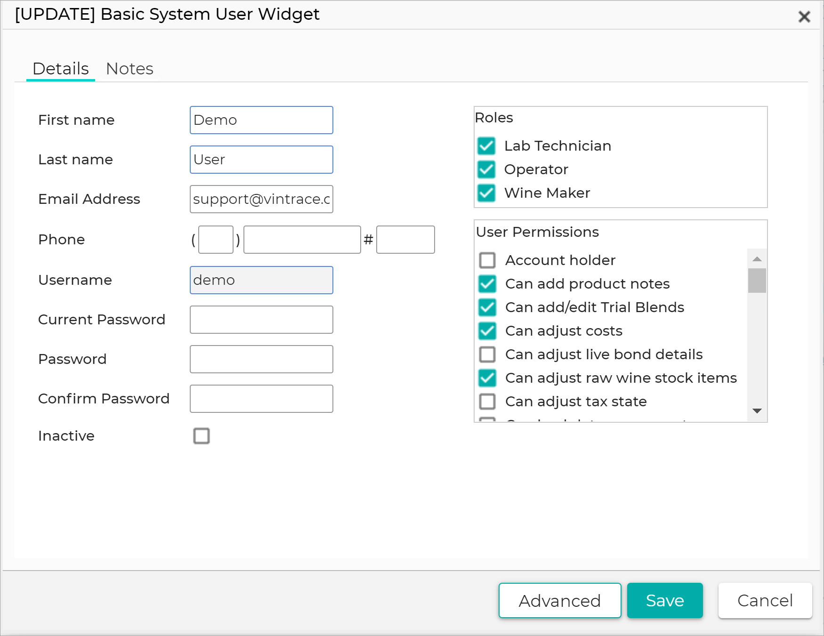This screenshot has height=636, width=824.
Task: Click the scrollbar up arrow in User Permissions
Action: click(757, 258)
